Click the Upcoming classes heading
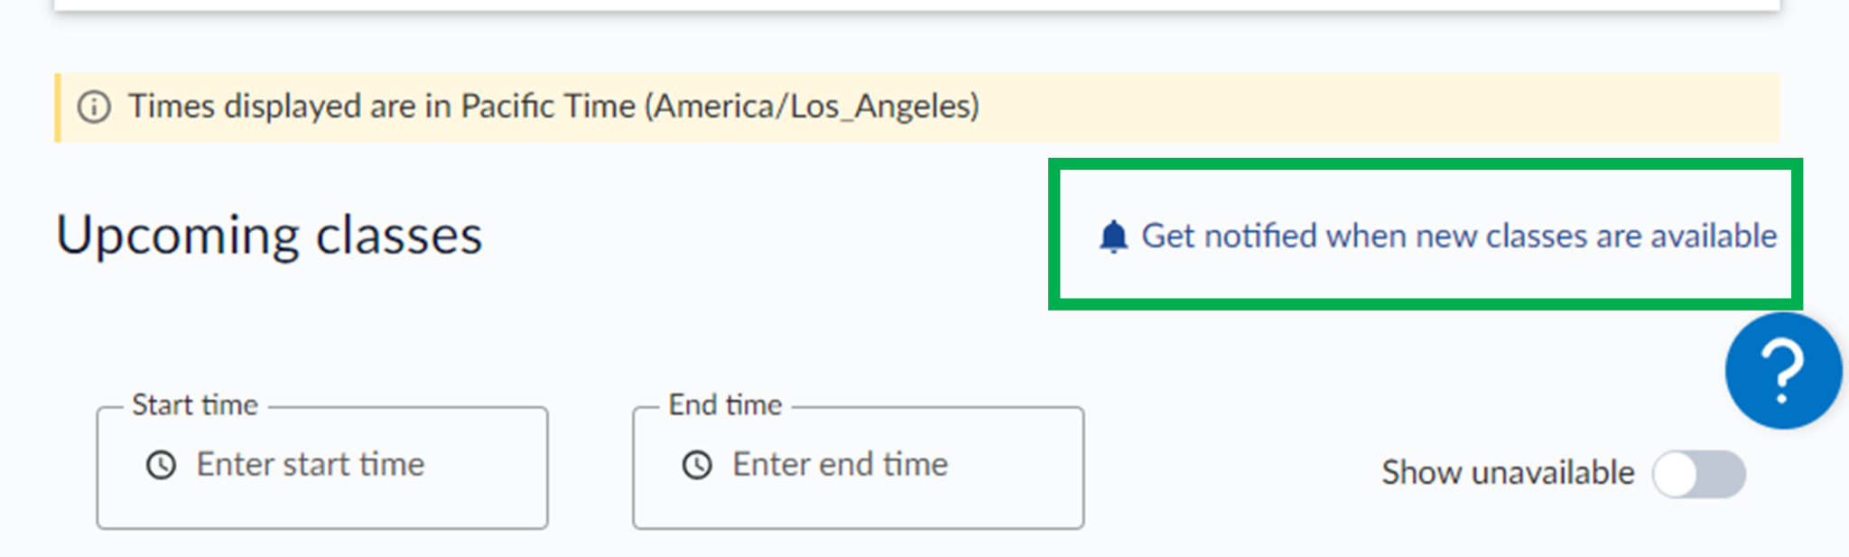Image resolution: width=1849 pixels, height=557 pixels. pos(269,237)
